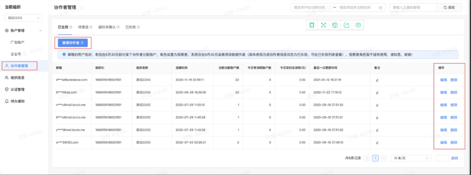Click the page jump number input box
This screenshot has height=175, width=471.
click(x=442, y=158)
